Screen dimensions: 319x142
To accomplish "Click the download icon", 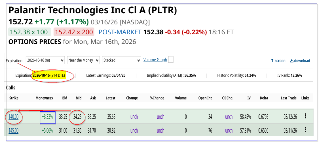I will pyautogui.click(x=291, y=61).
